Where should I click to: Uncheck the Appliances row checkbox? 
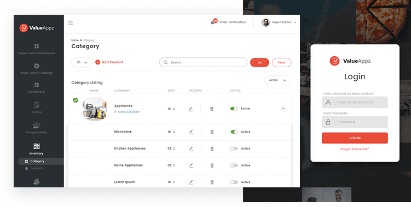(x=76, y=100)
